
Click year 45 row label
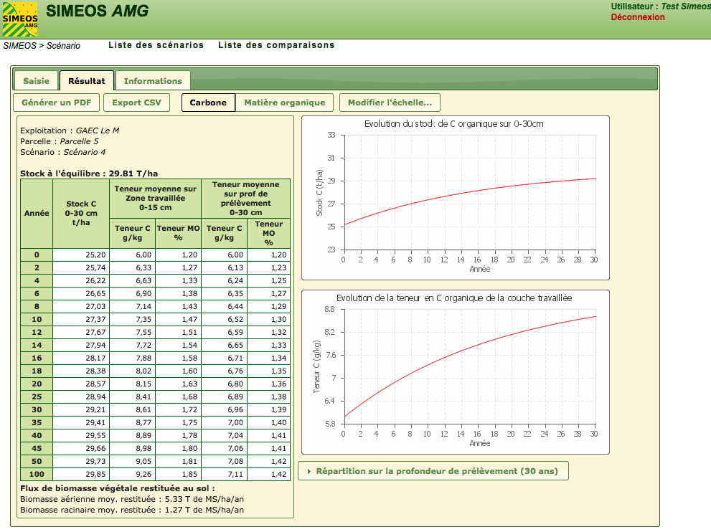pos(37,448)
